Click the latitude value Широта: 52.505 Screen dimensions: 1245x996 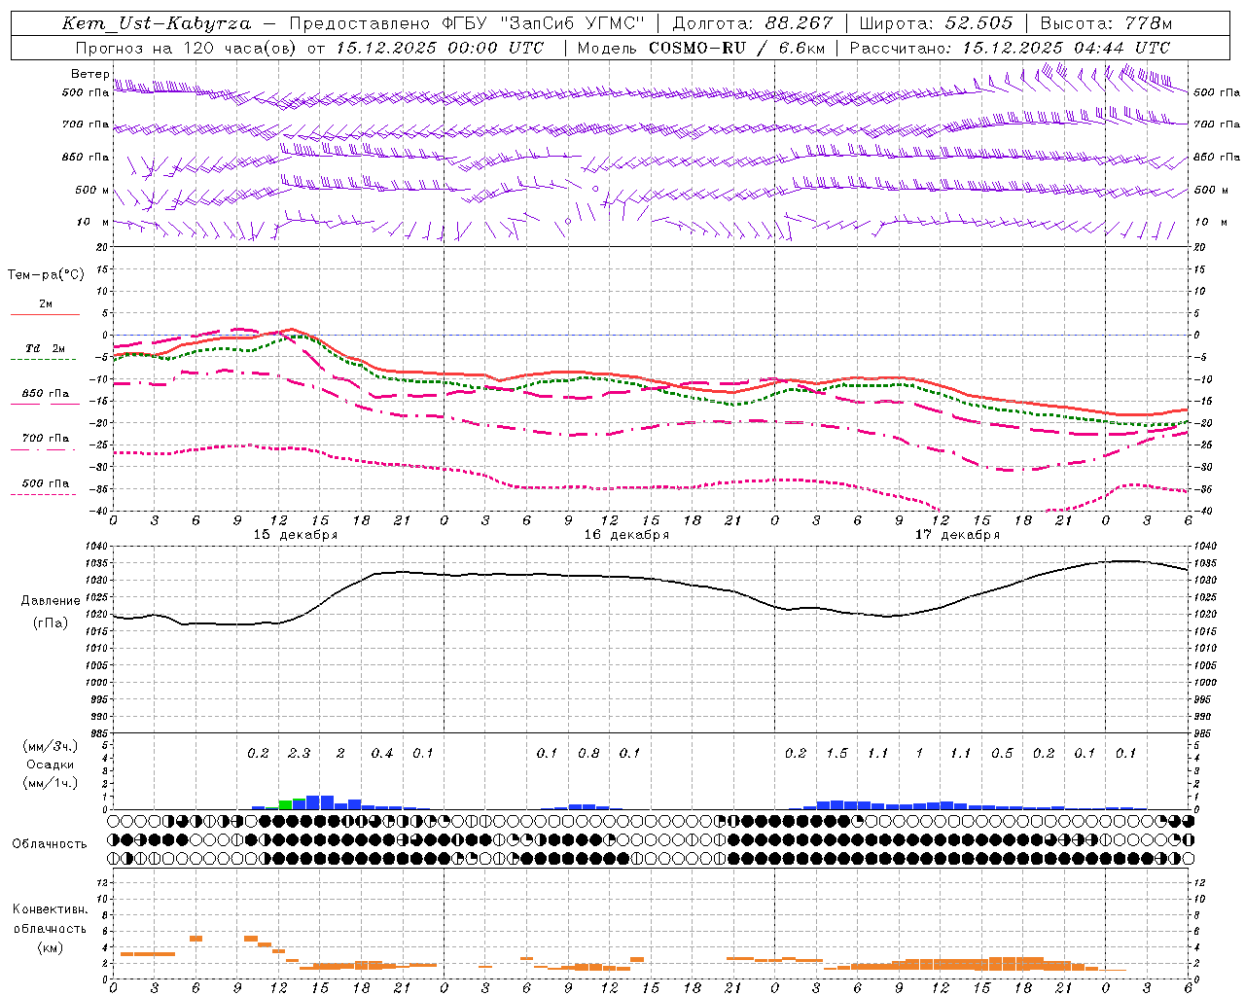pyautogui.click(x=936, y=23)
